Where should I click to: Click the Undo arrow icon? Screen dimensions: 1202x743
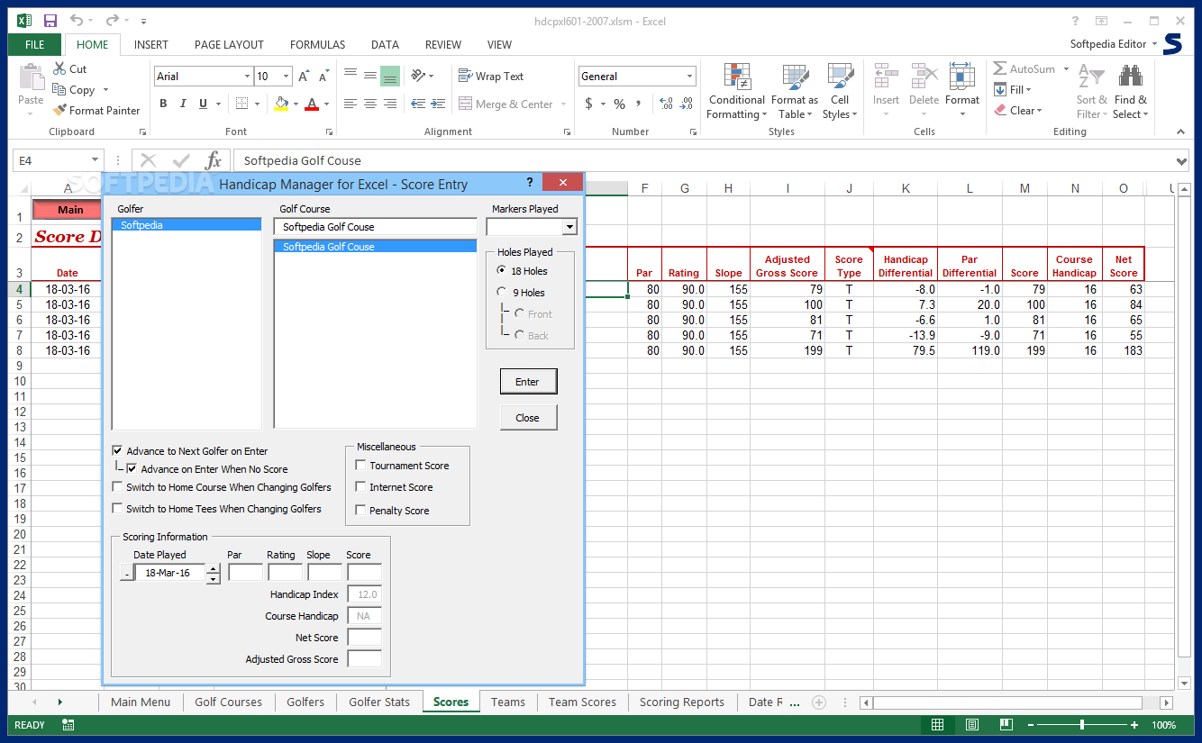coord(77,21)
